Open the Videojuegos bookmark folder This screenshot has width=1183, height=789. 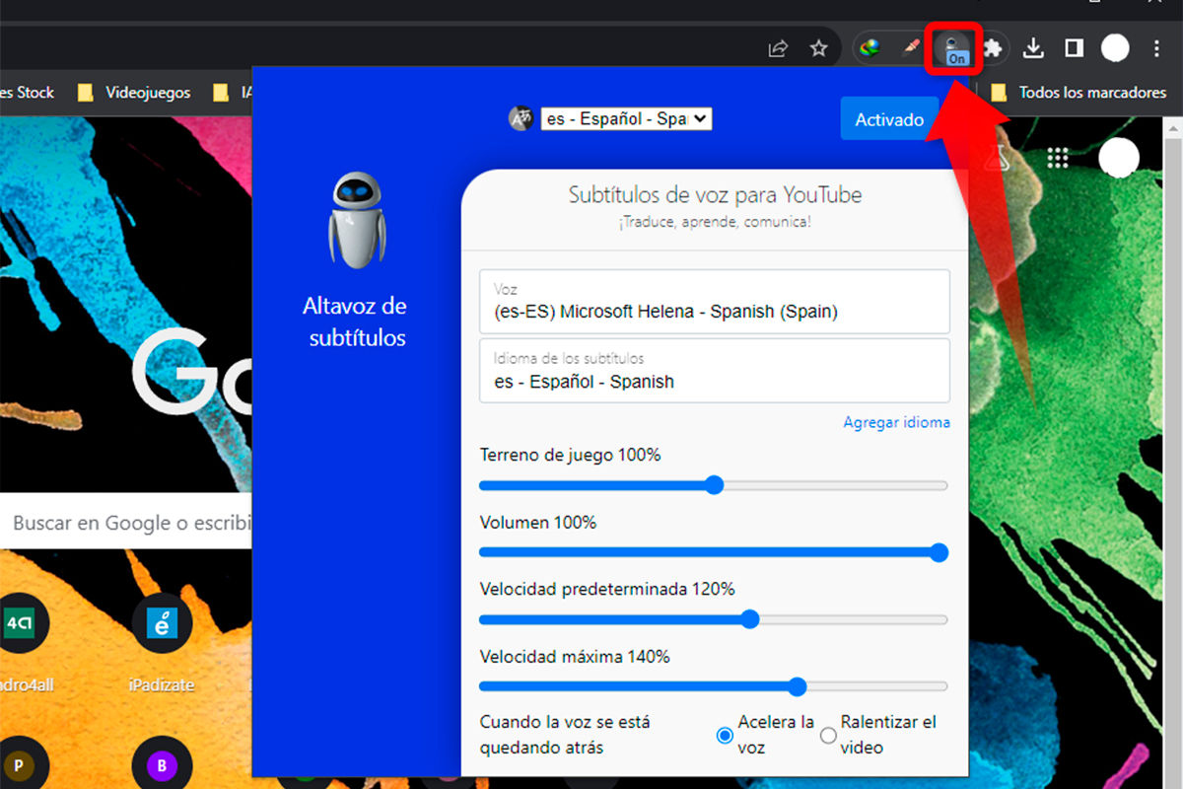[x=134, y=93]
